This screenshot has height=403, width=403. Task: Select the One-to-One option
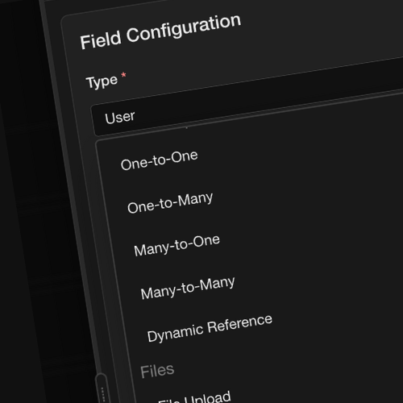click(x=160, y=160)
